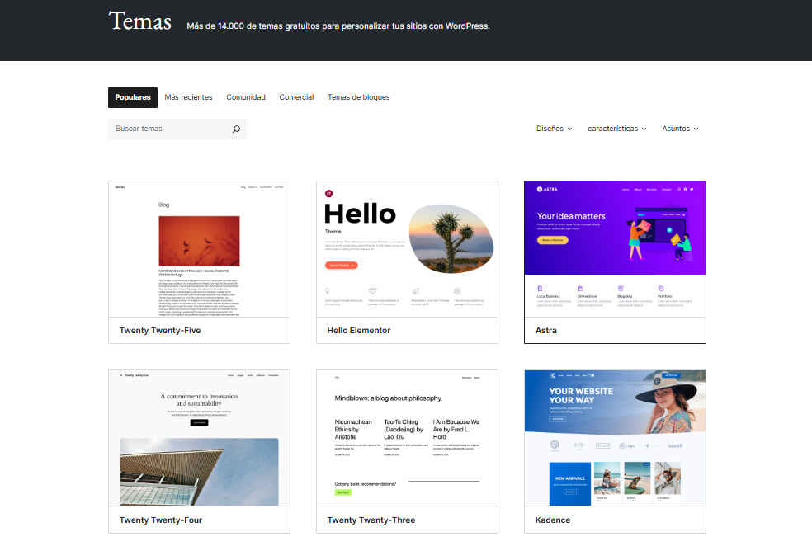This screenshot has height=546, width=812.
Task: Click the Twenty Twenty-Three theme title
Action: 371,520
